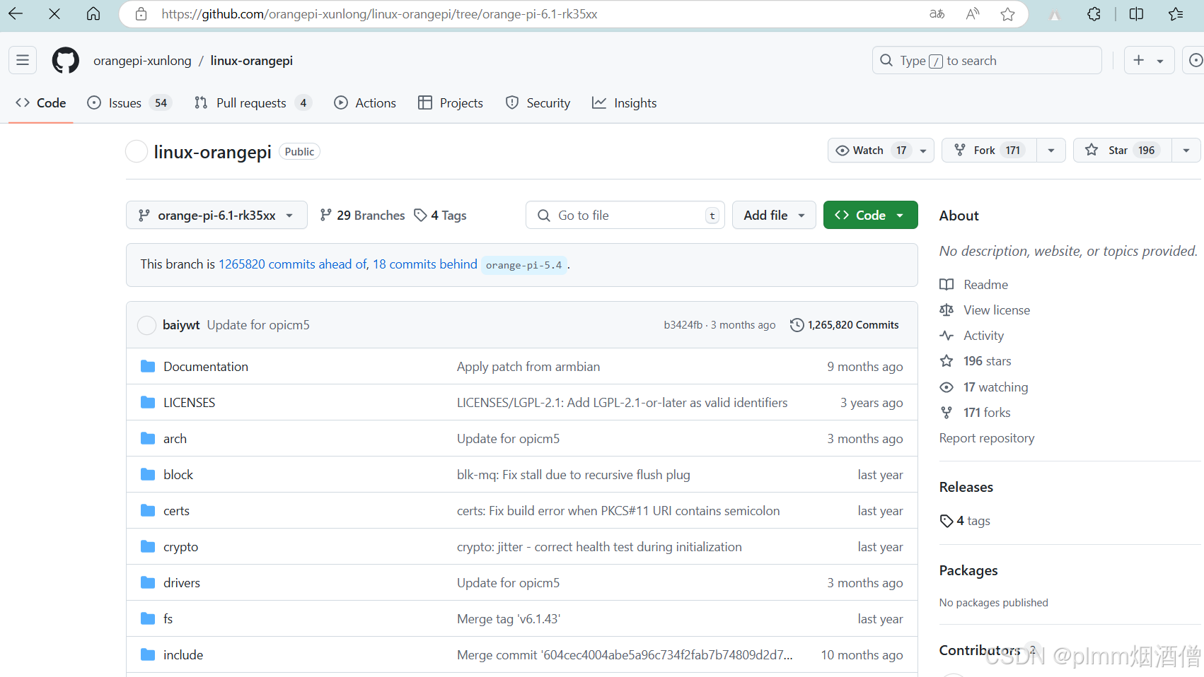
Task: Click the Readme book icon
Action: pos(947,284)
